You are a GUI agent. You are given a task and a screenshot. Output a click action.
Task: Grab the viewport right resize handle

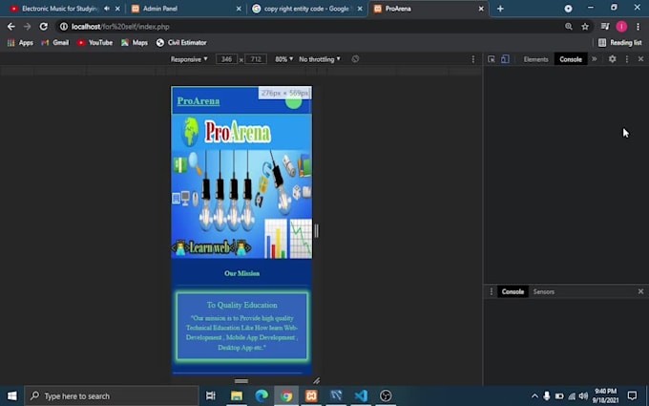pyautogui.click(x=316, y=231)
